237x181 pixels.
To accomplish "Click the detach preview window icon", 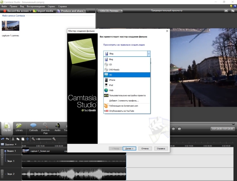I will (x=233, y=11).
